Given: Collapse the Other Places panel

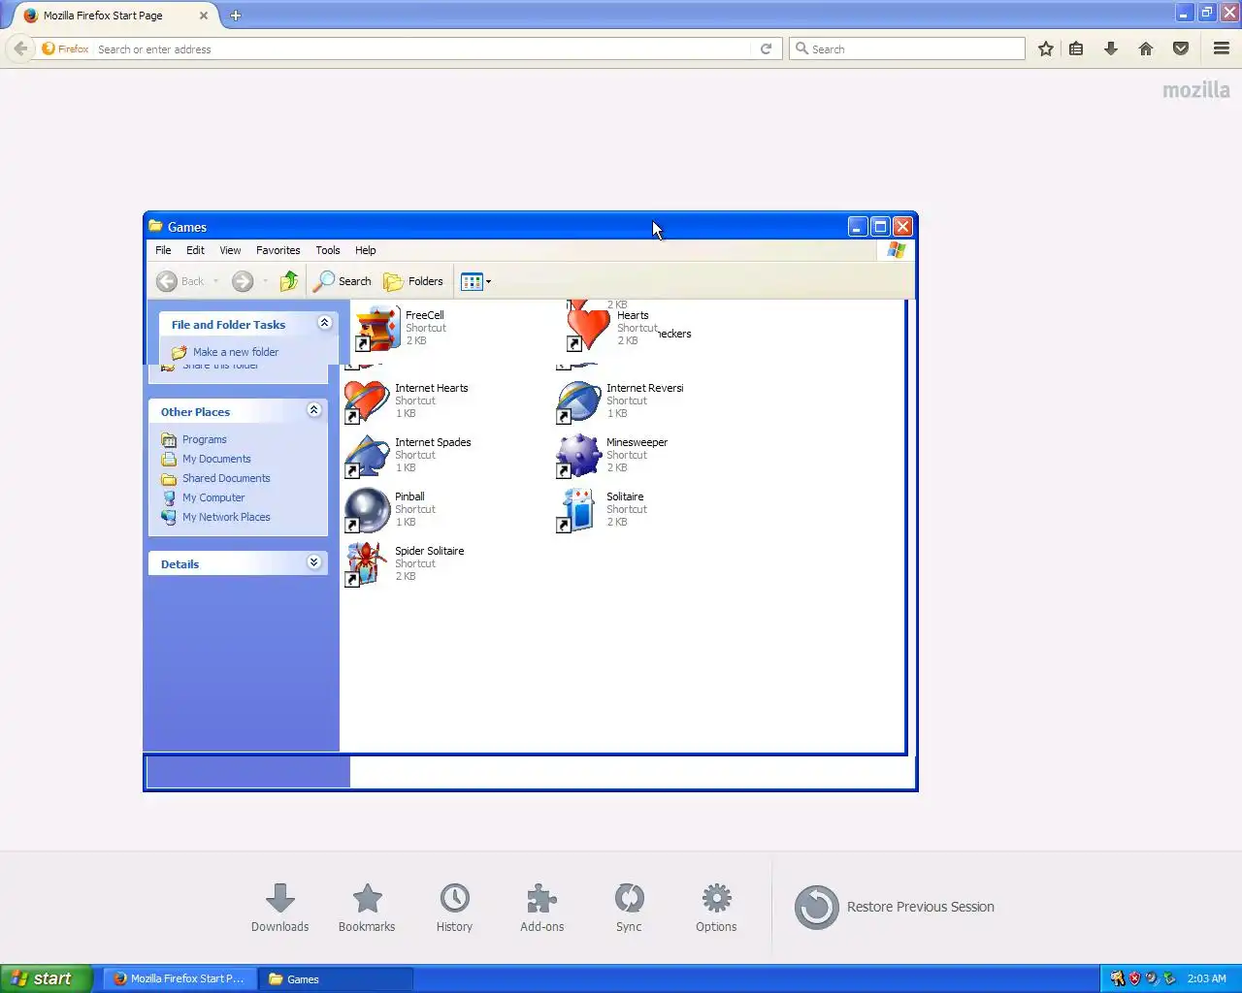Looking at the screenshot, I should [313, 410].
